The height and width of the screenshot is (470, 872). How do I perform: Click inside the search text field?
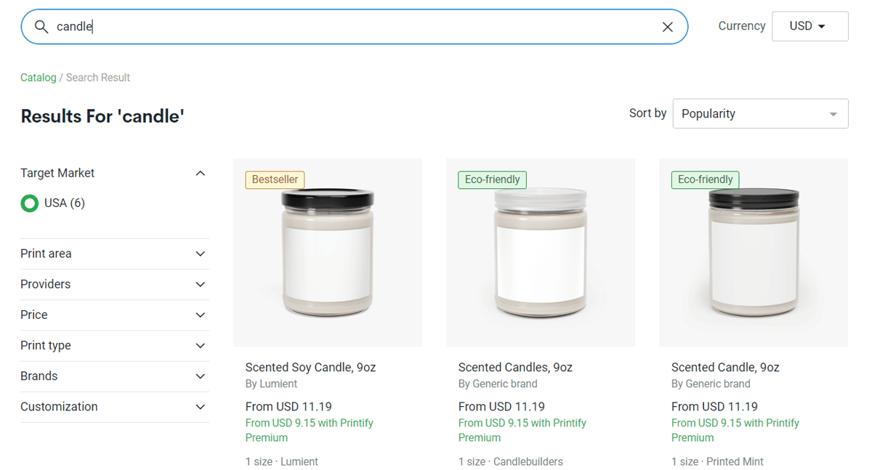click(x=355, y=27)
